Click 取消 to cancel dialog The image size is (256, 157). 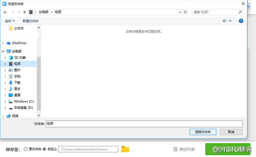231,132
